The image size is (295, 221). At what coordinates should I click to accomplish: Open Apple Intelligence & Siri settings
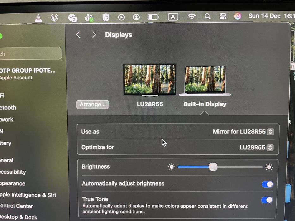point(28,195)
